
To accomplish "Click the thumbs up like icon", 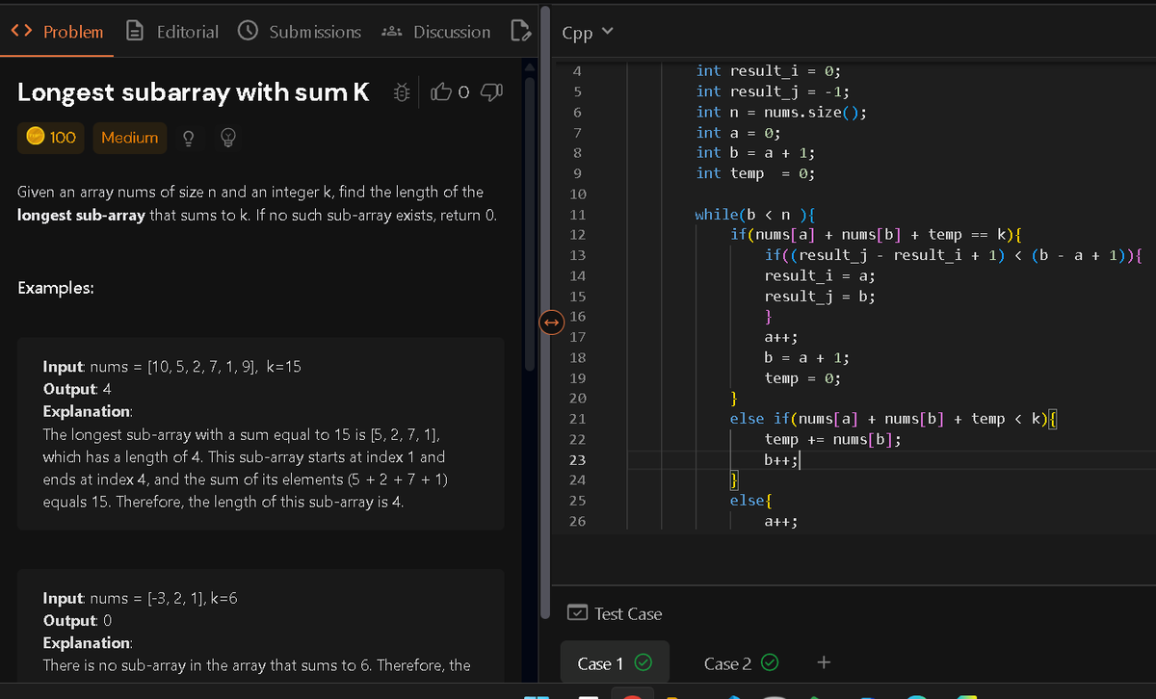I will coord(440,92).
